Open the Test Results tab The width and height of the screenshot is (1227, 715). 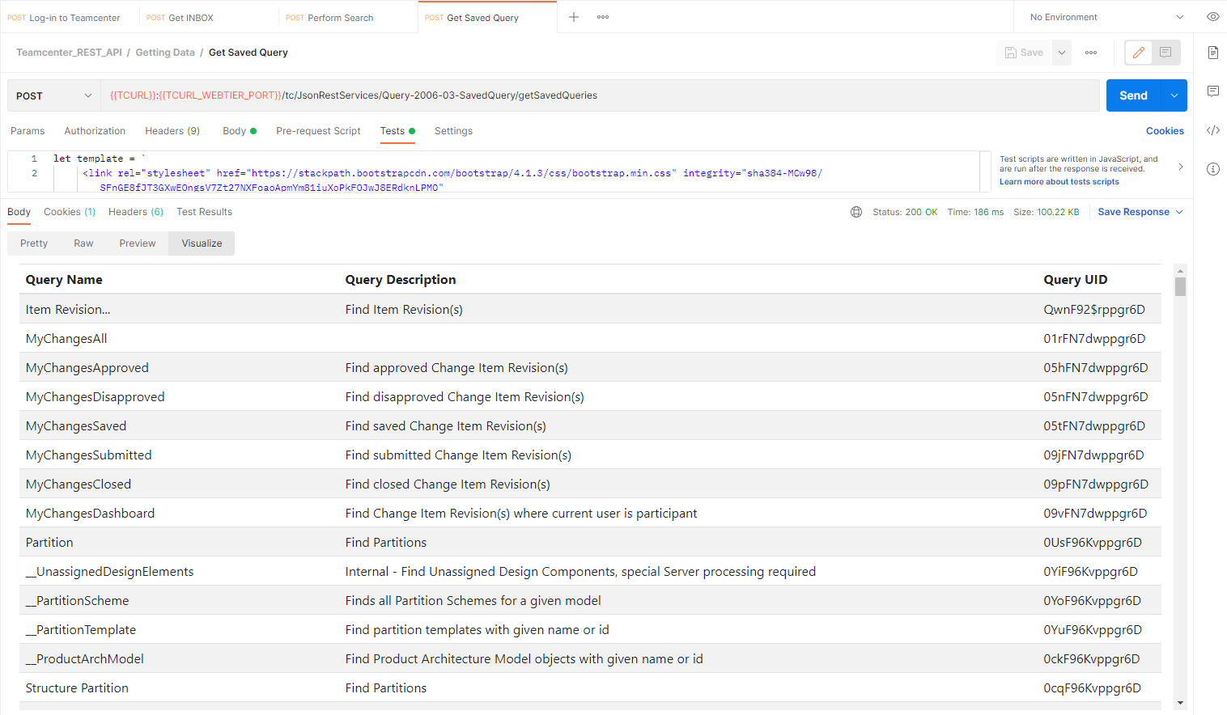pyautogui.click(x=204, y=212)
